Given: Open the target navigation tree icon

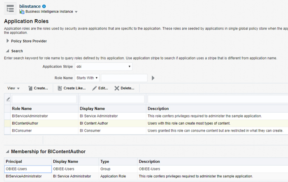Looking at the screenshot, I should 10,9.
